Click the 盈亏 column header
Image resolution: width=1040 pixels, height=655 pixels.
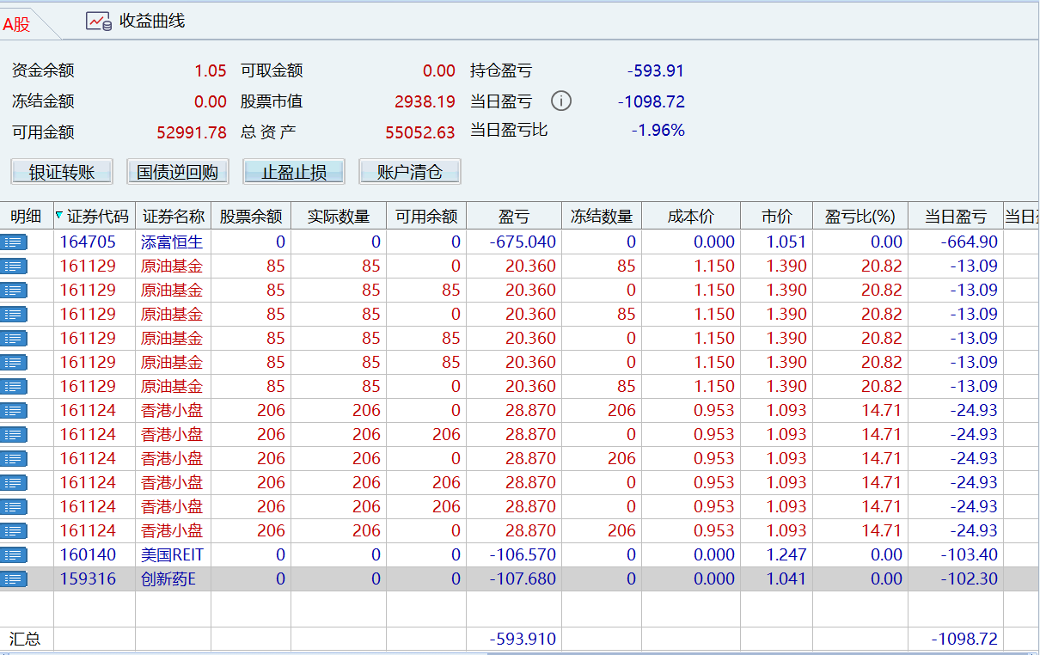point(514,217)
